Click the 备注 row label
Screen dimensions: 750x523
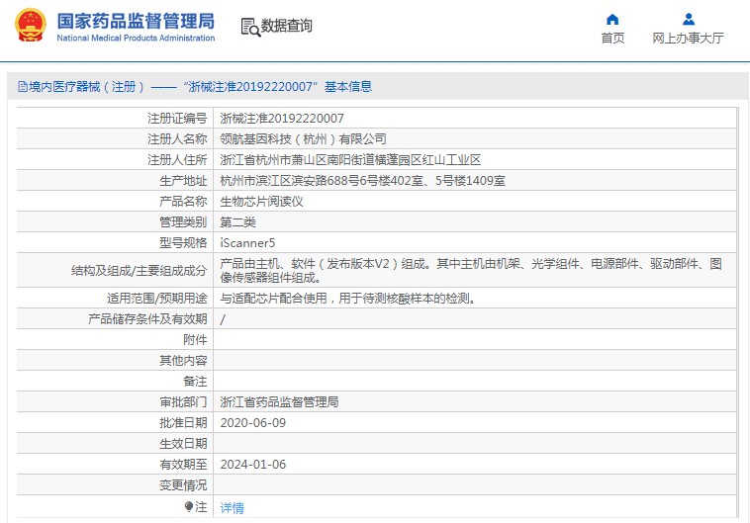pyautogui.click(x=195, y=382)
